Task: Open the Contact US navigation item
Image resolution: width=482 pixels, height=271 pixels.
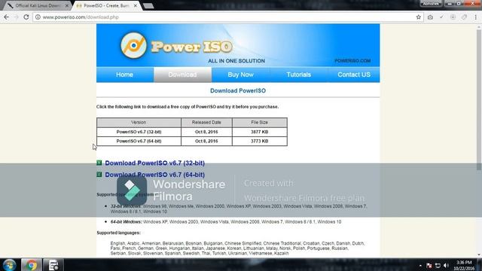Action: (x=354, y=75)
